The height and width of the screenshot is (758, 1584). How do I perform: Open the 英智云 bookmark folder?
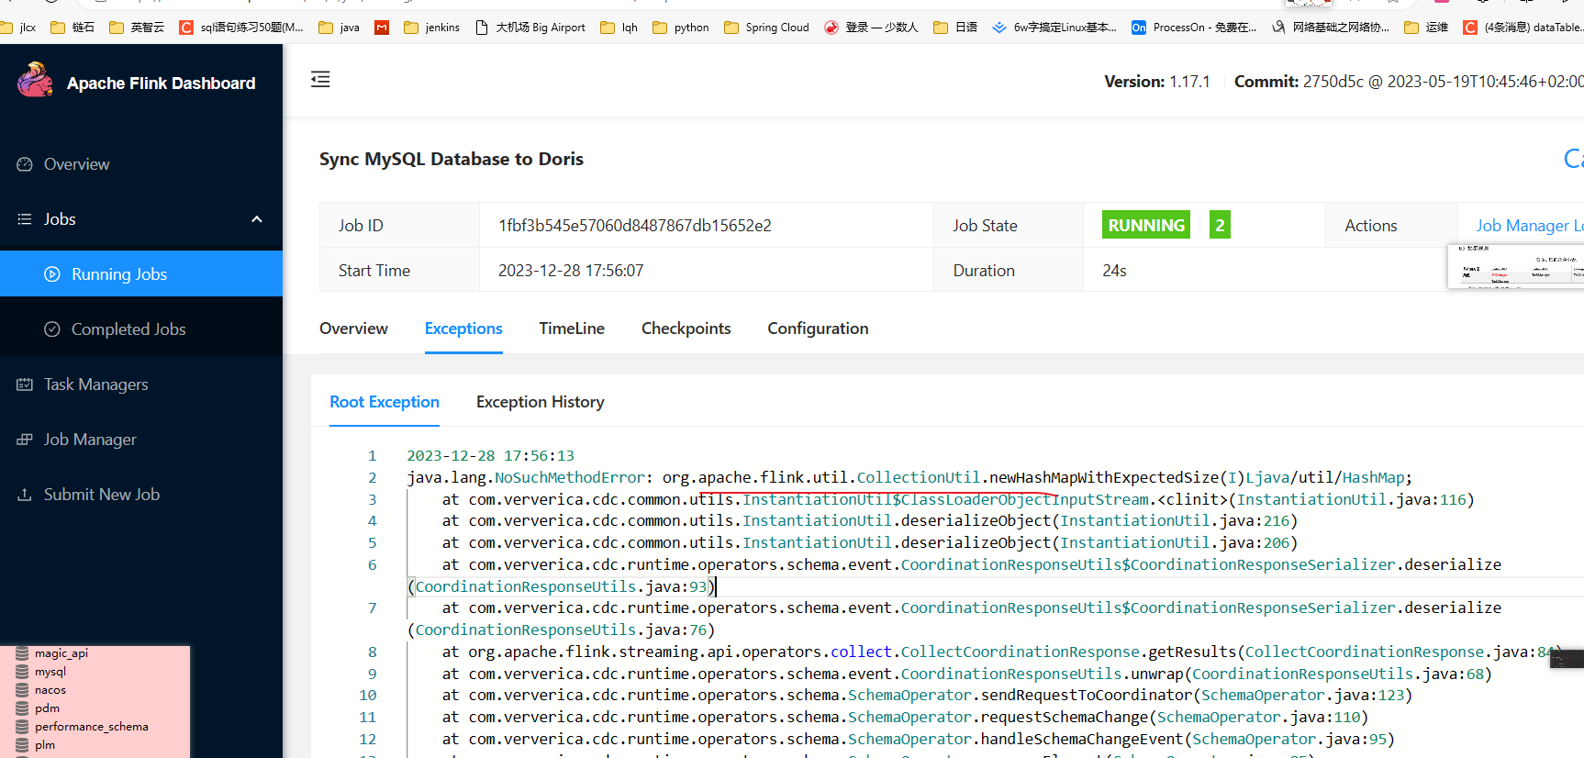137,28
